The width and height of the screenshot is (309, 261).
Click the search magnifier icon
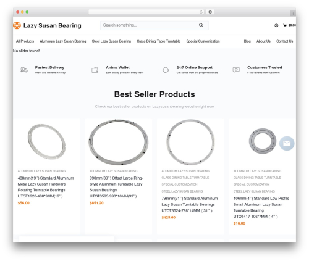pos(201,25)
